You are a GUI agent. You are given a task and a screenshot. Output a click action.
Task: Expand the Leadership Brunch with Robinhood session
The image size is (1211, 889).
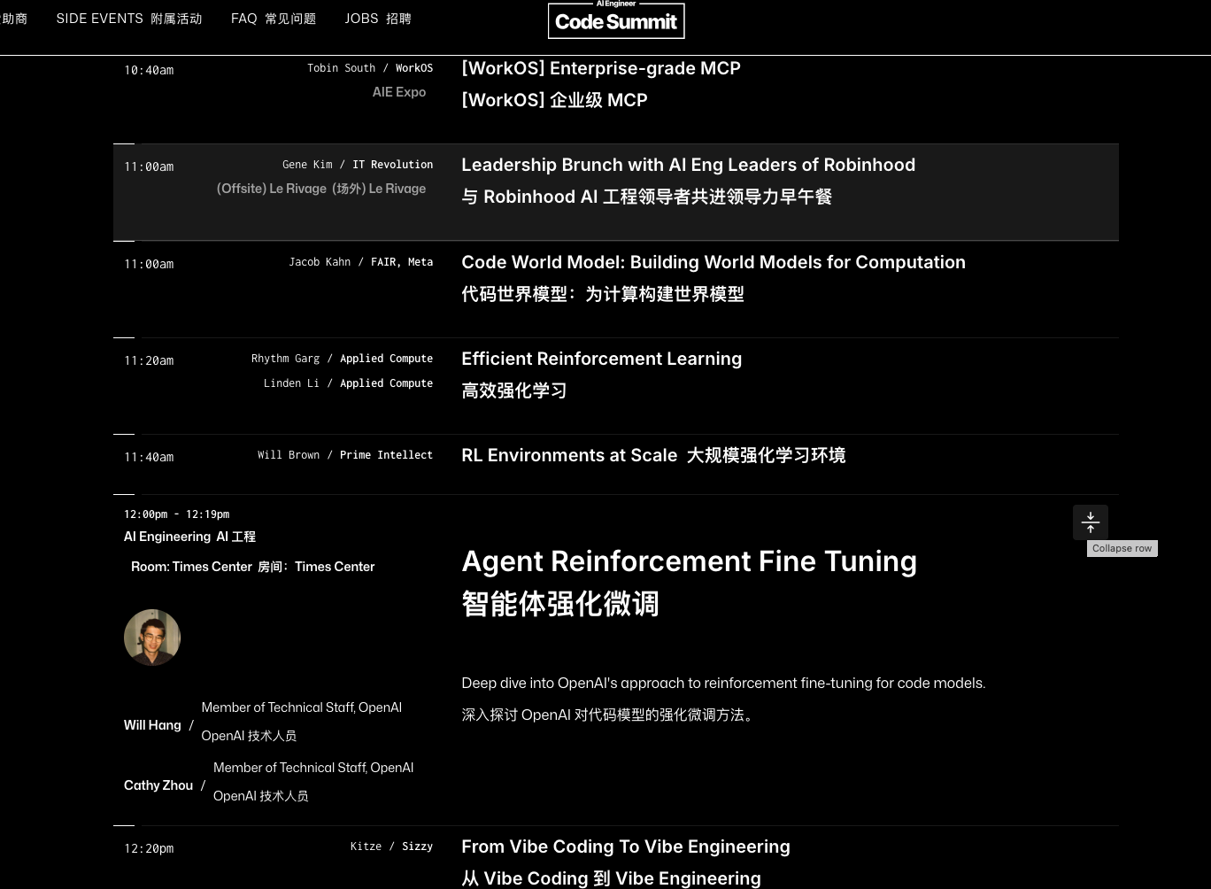coord(616,192)
